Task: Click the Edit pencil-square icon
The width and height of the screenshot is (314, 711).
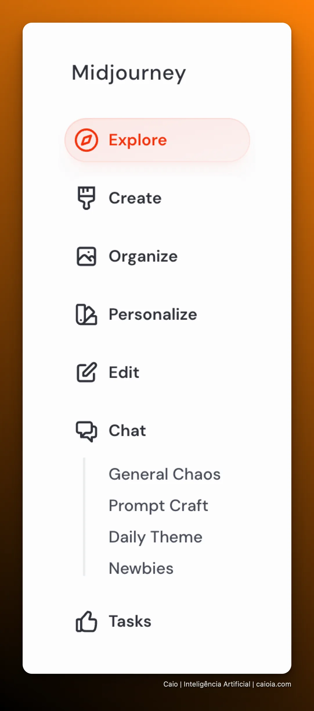Action: tap(86, 372)
